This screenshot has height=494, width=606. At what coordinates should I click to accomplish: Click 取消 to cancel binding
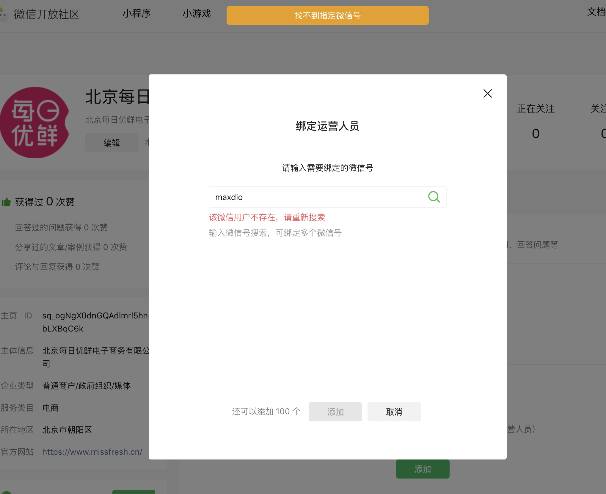tap(394, 412)
